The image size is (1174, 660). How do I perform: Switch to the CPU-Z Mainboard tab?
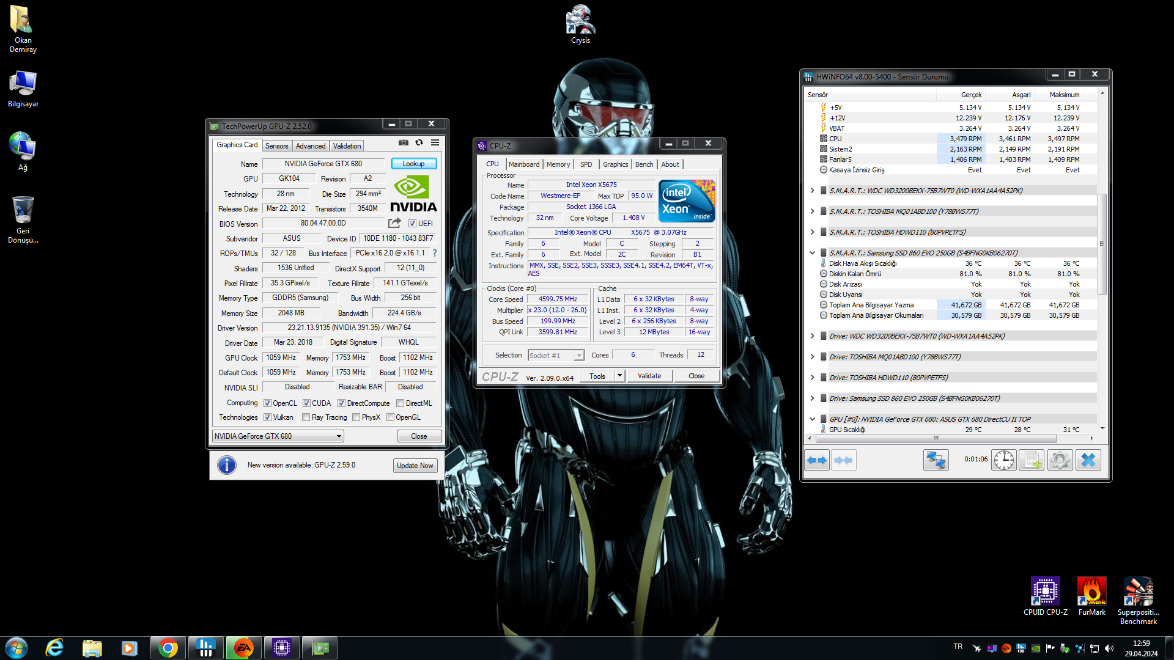click(523, 164)
